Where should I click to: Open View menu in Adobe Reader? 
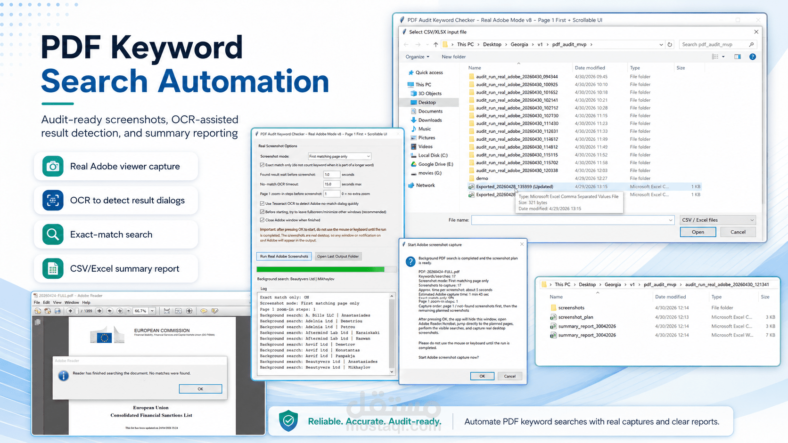pos(57,303)
